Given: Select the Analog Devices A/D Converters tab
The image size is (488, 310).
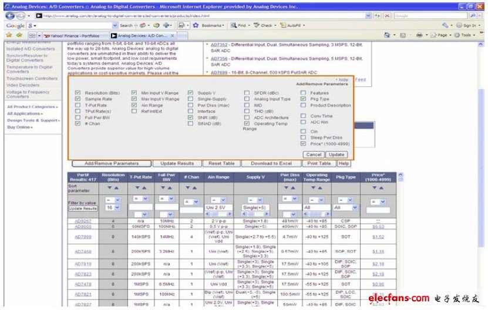Looking at the screenshot, I should (x=144, y=36).
